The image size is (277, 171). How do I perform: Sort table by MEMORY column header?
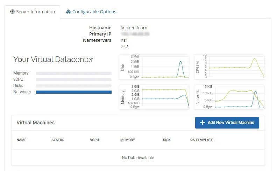tap(128, 140)
